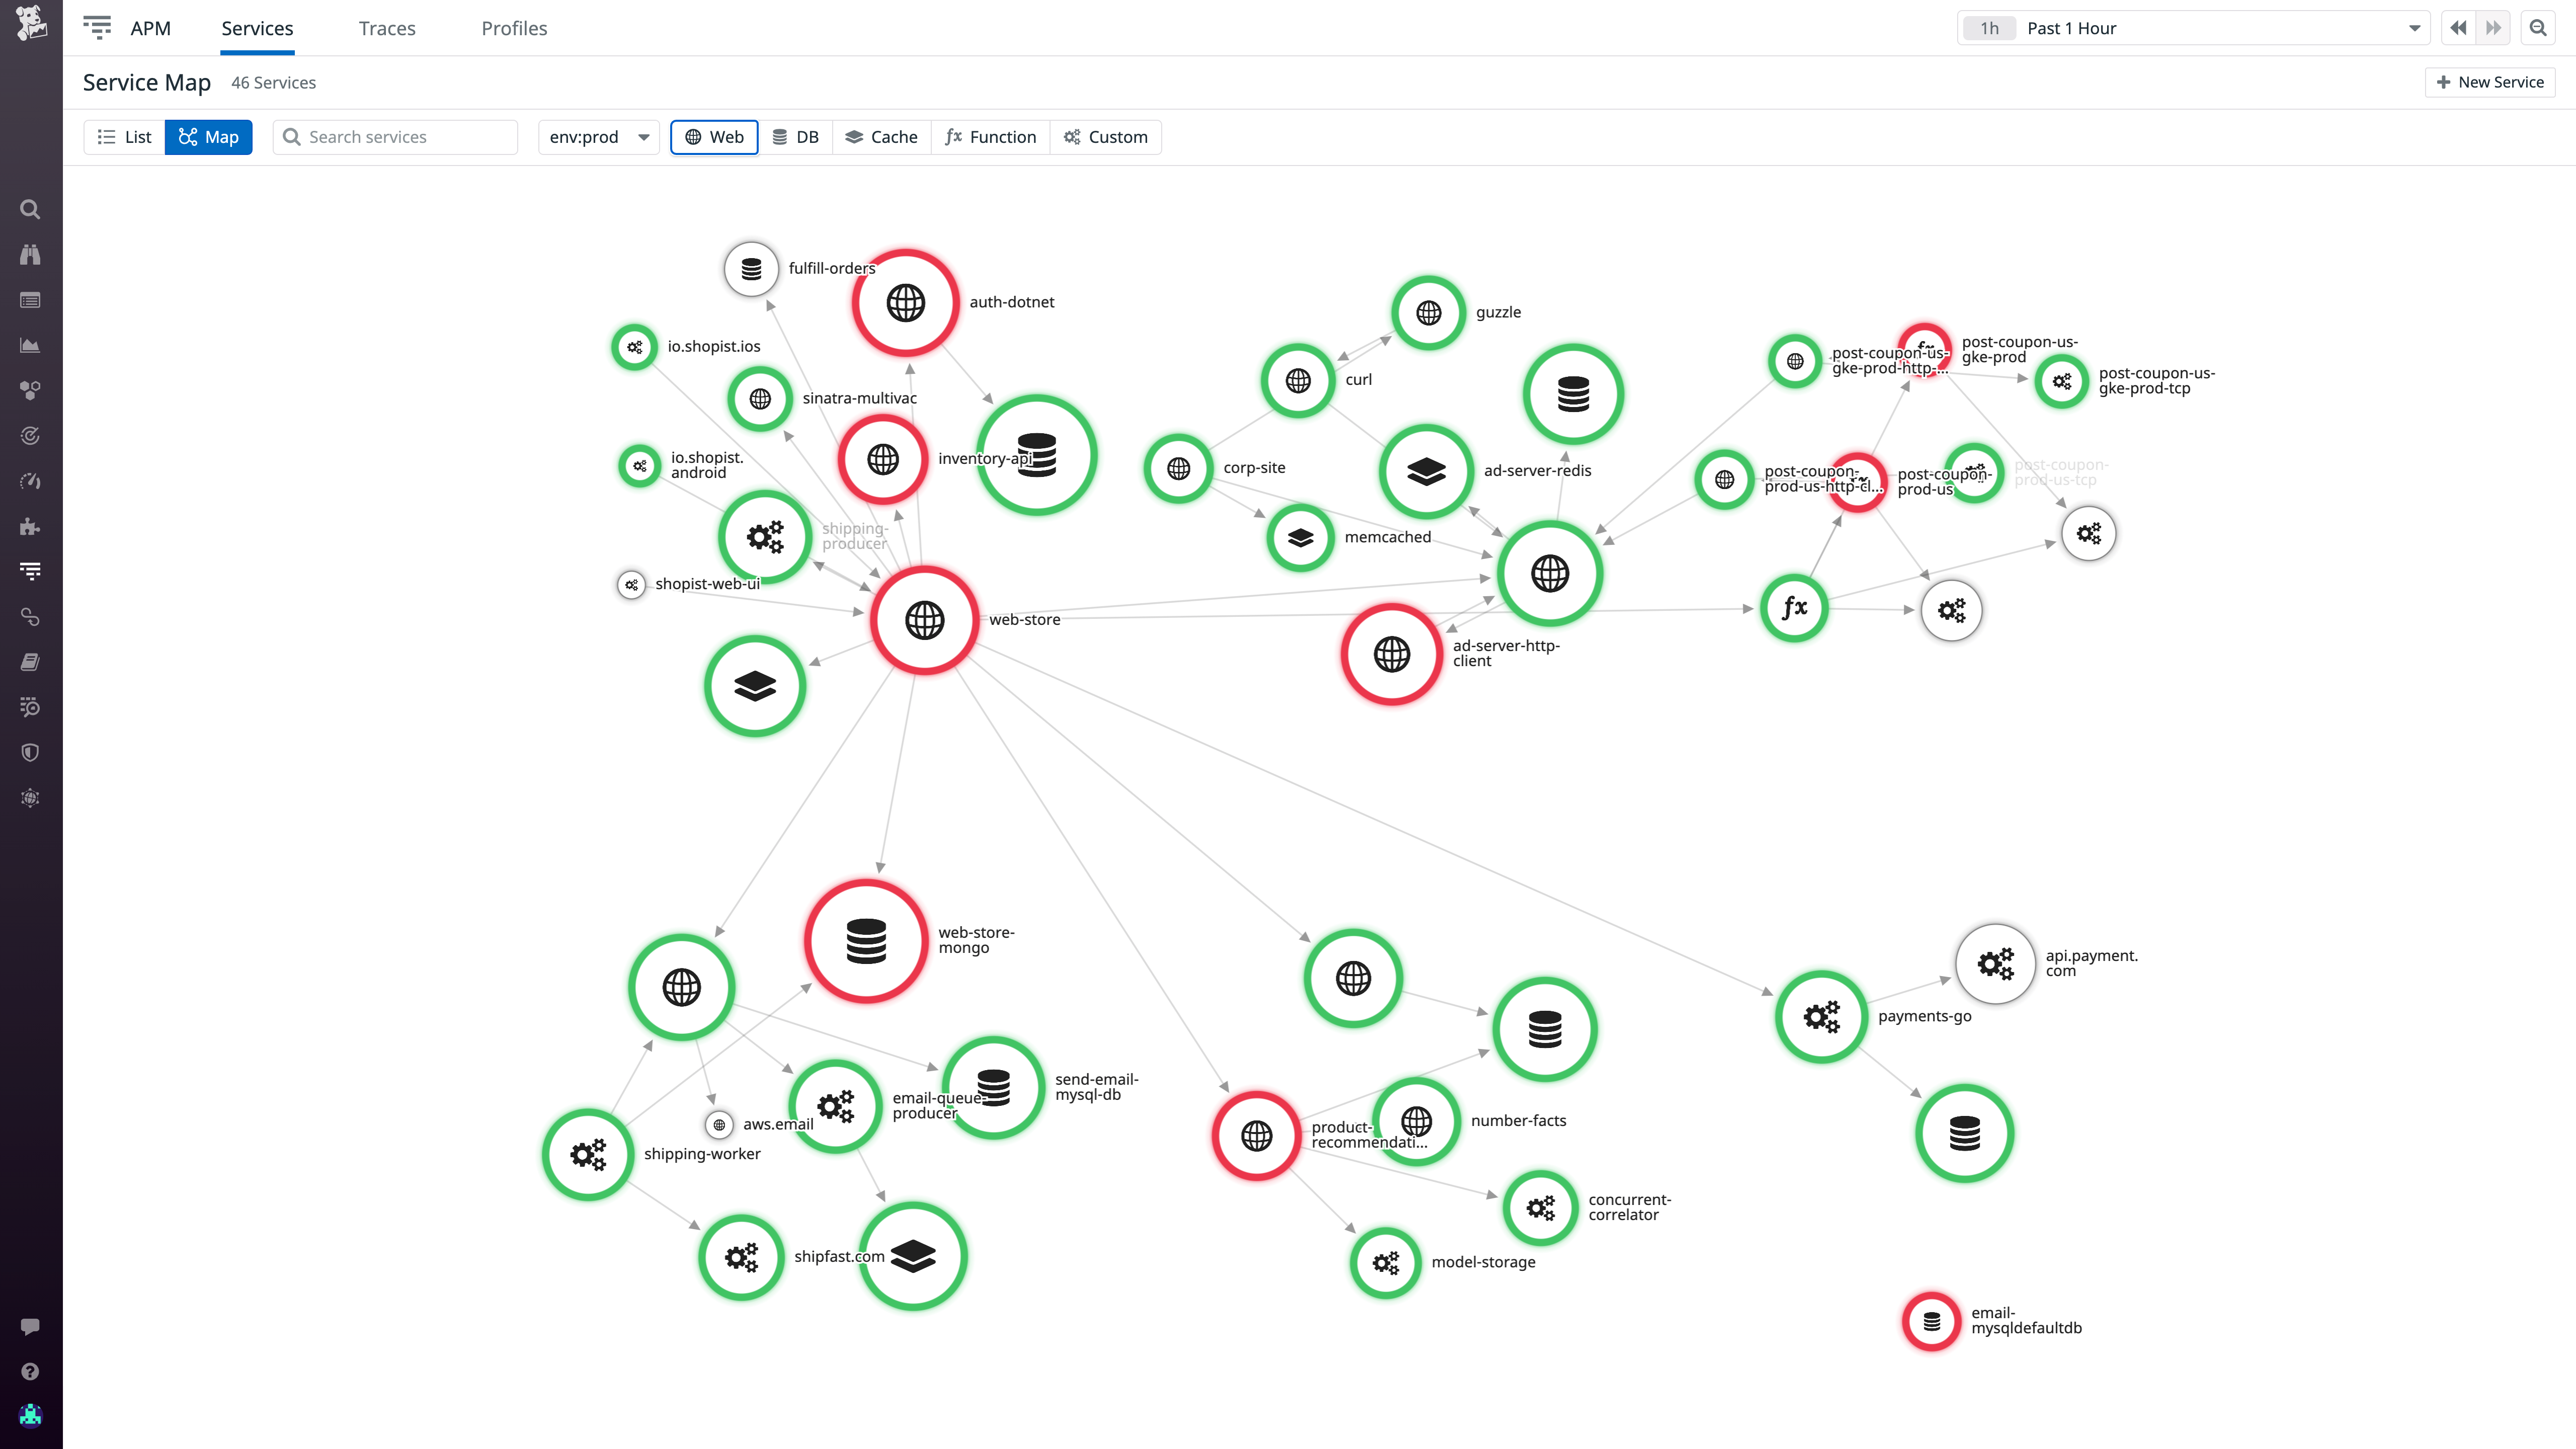Click the search magnifier at top of sidebar
The image size is (2576, 1449).
point(30,209)
